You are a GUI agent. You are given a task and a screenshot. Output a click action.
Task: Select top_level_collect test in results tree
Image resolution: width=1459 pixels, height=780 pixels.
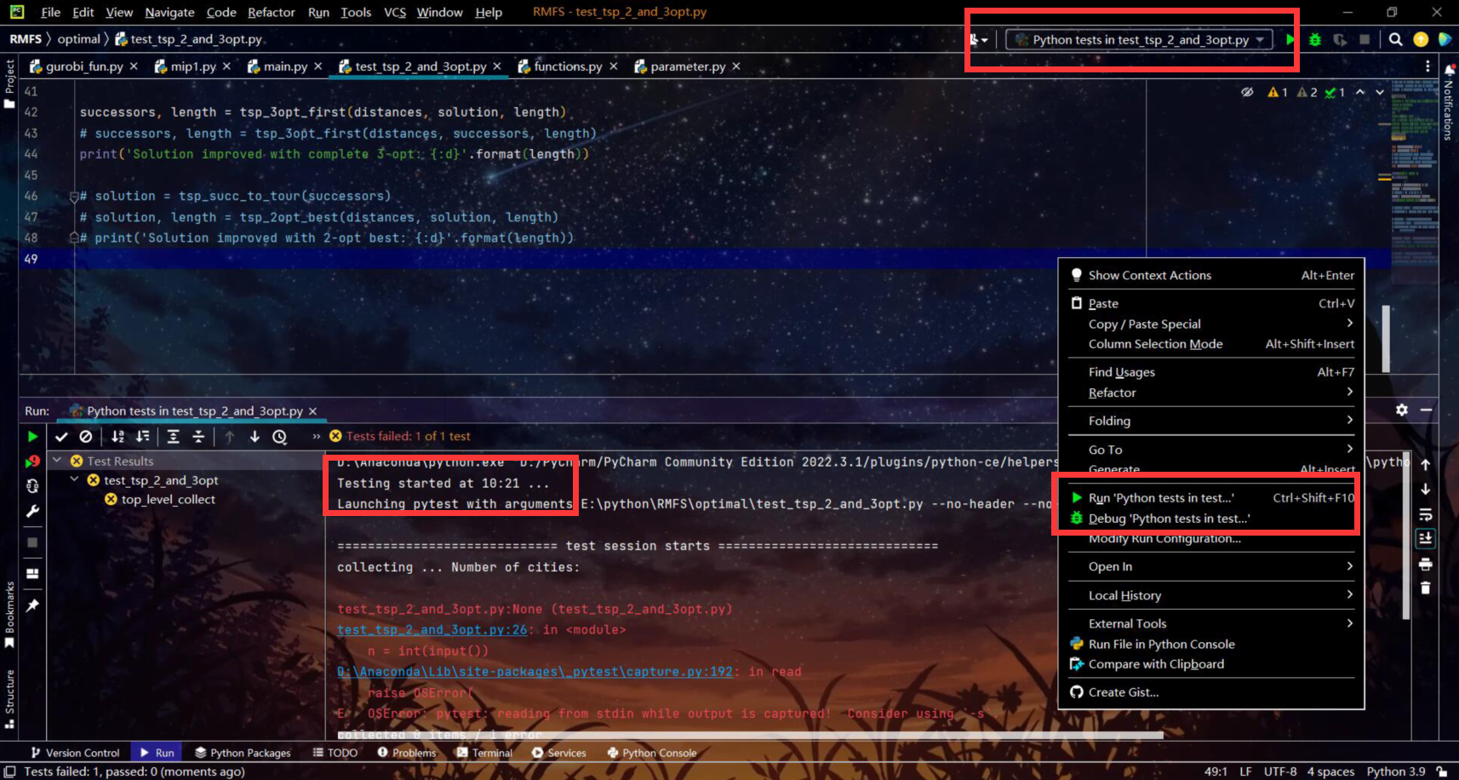tap(168, 500)
